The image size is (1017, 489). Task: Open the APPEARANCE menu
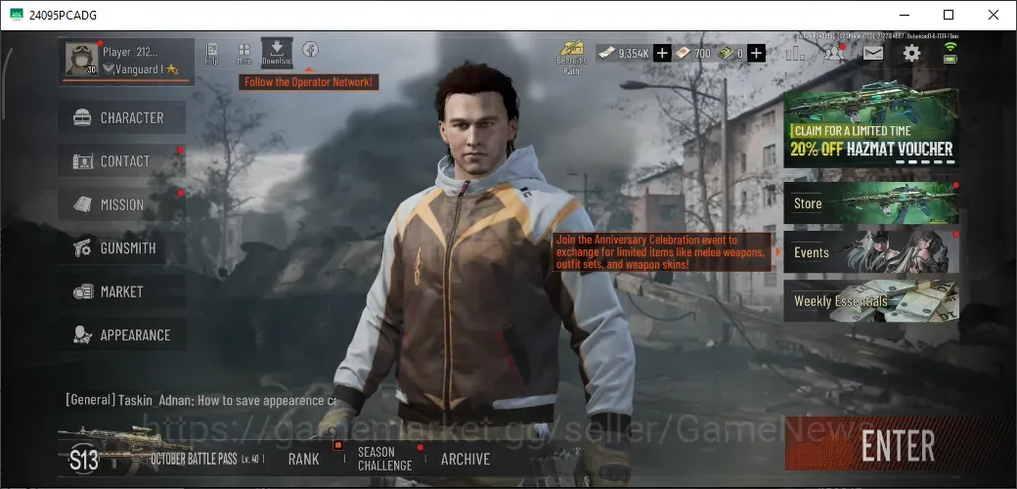tap(122, 334)
